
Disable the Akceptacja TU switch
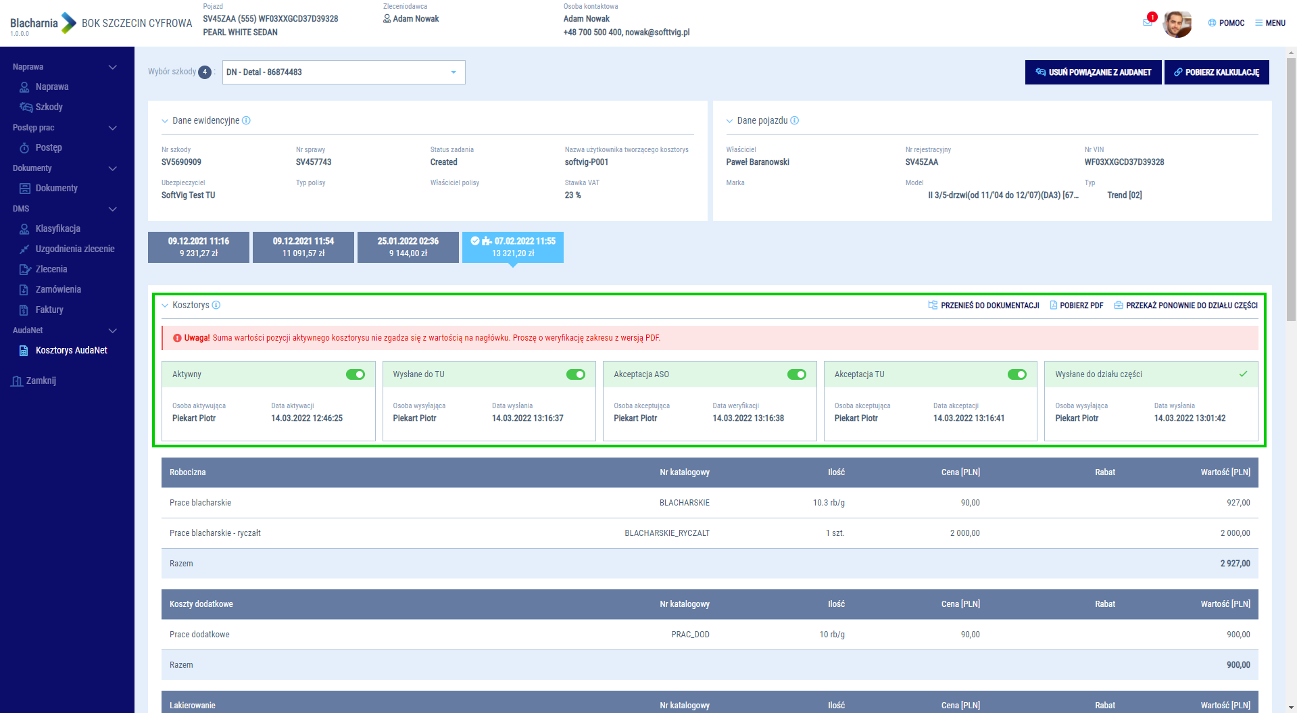[x=1017, y=374]
